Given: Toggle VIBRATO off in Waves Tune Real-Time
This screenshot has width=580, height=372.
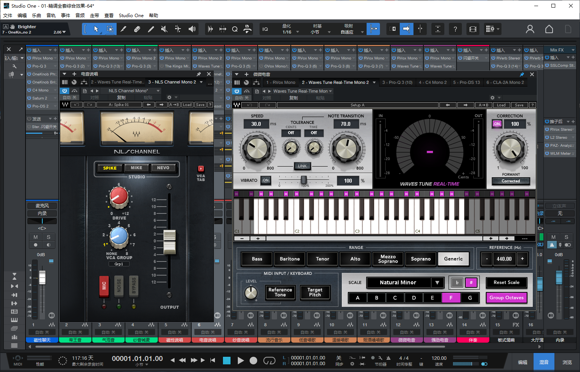Looking at the screenshot, I should point(266,180).
